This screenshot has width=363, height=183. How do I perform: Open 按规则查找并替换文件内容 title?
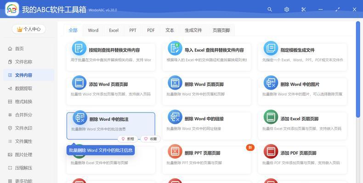(114, 50)
